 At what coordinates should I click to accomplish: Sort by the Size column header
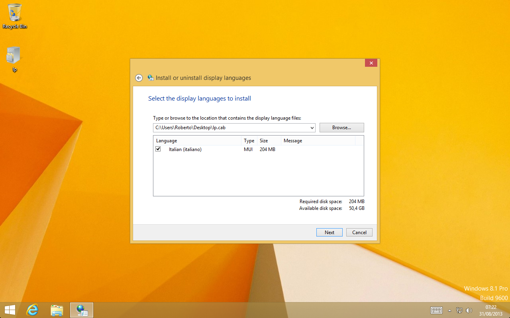[x=269, y=141]
